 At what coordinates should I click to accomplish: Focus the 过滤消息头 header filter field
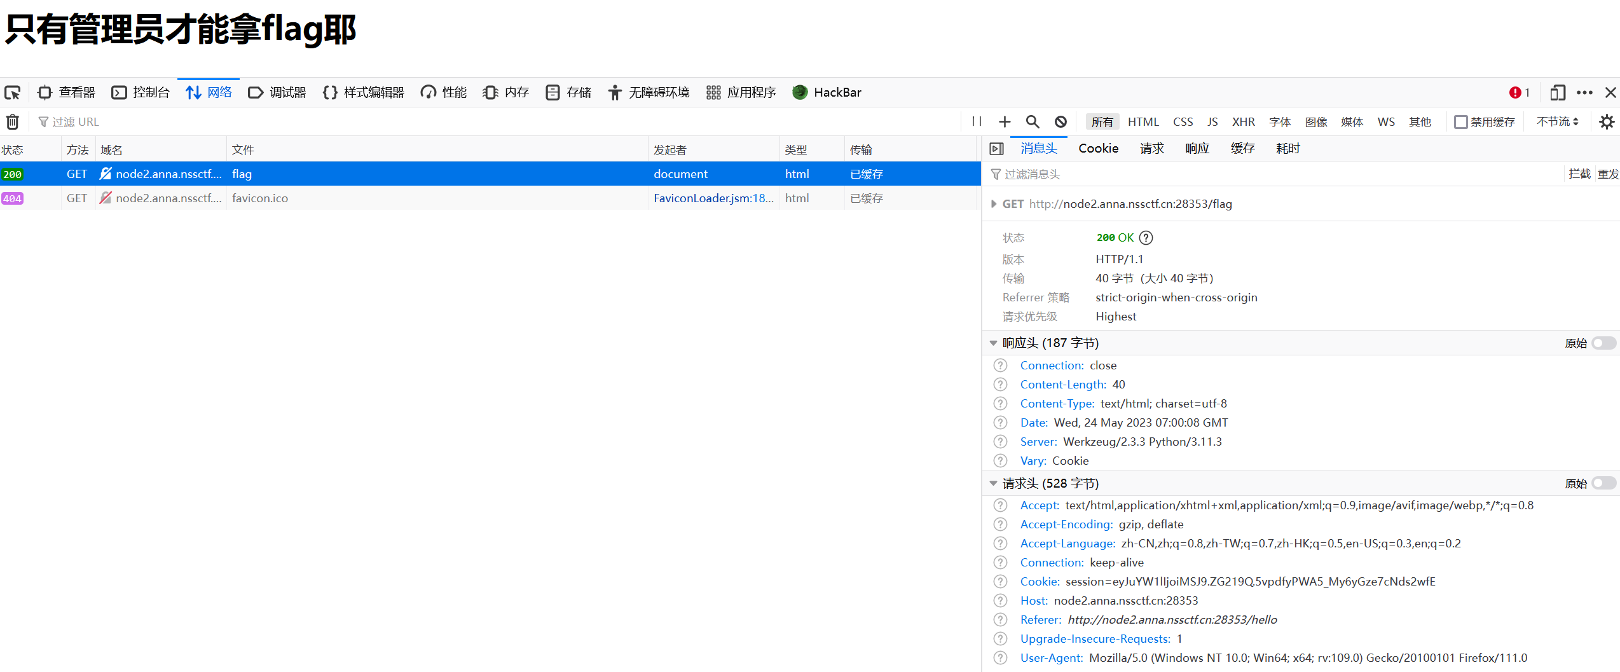(x=1275, y=174)
